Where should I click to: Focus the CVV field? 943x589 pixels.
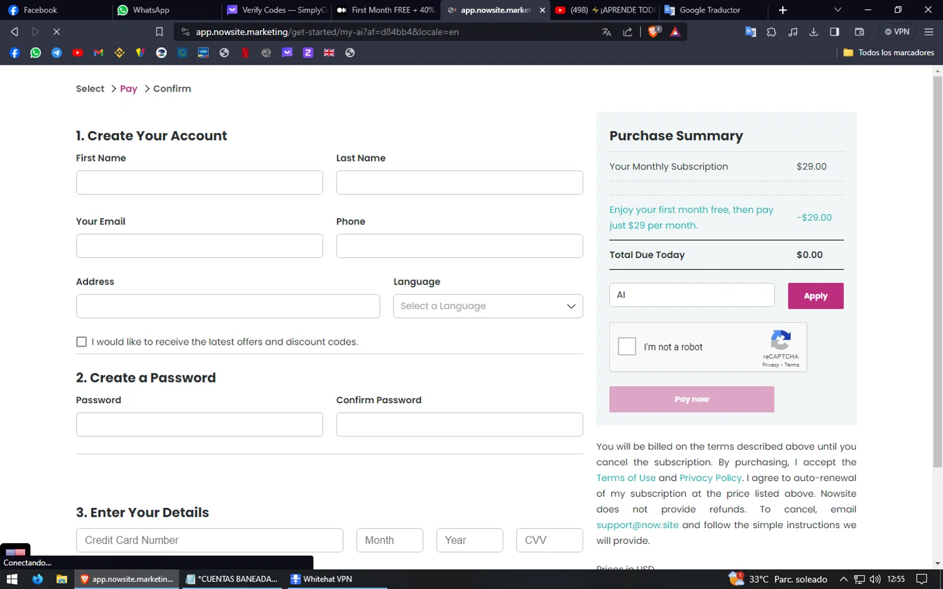point(549,540)
